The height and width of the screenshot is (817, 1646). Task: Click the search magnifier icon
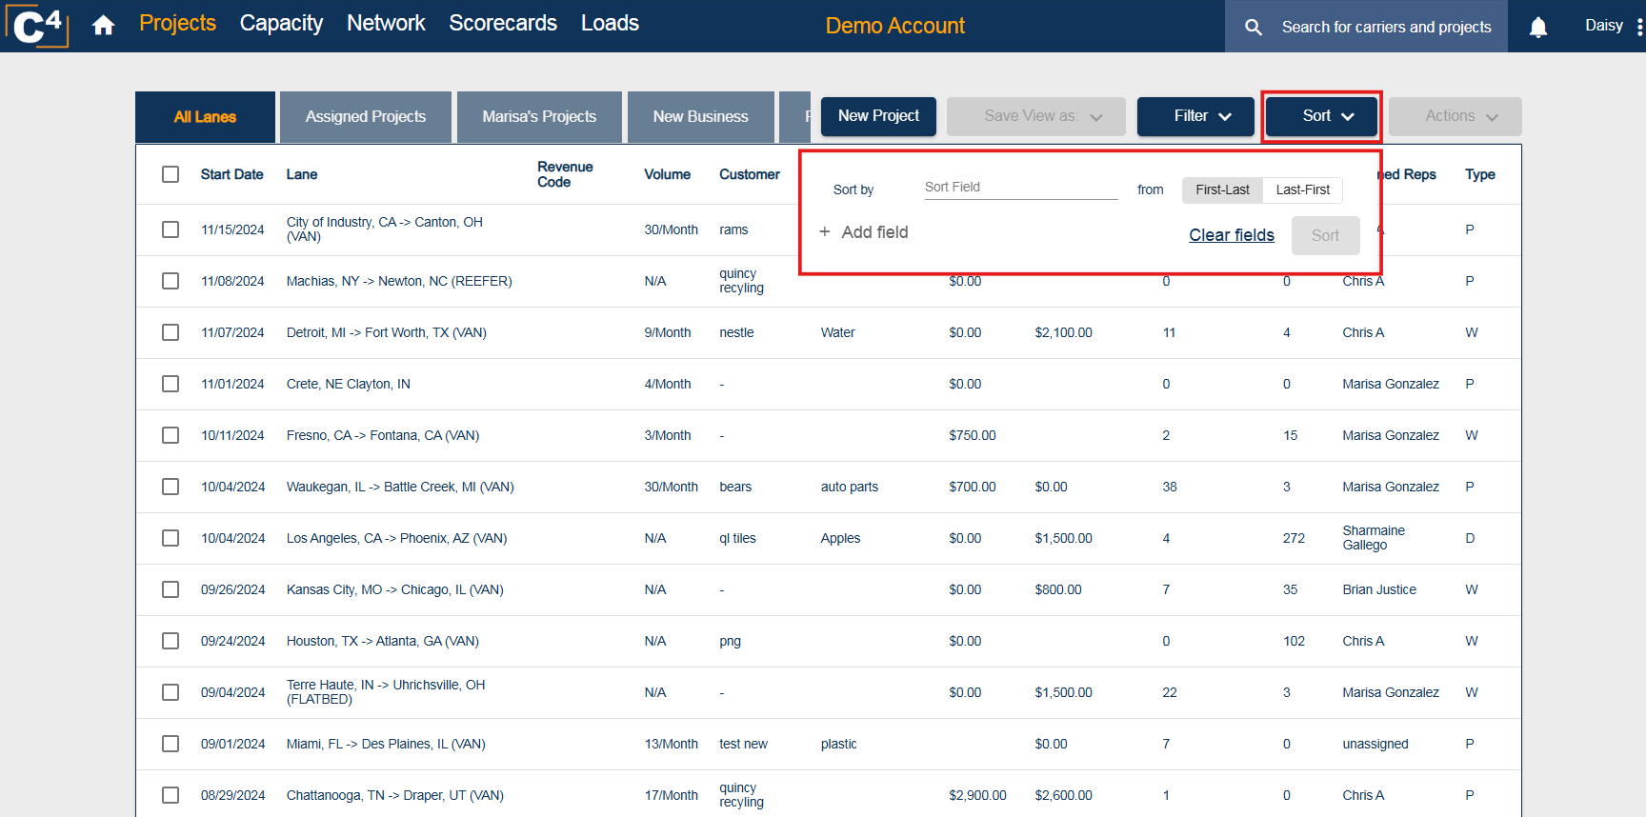tap(1254, 28)
